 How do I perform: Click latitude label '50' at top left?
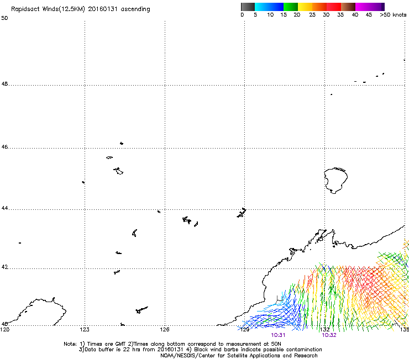click(x=4, y=18)
